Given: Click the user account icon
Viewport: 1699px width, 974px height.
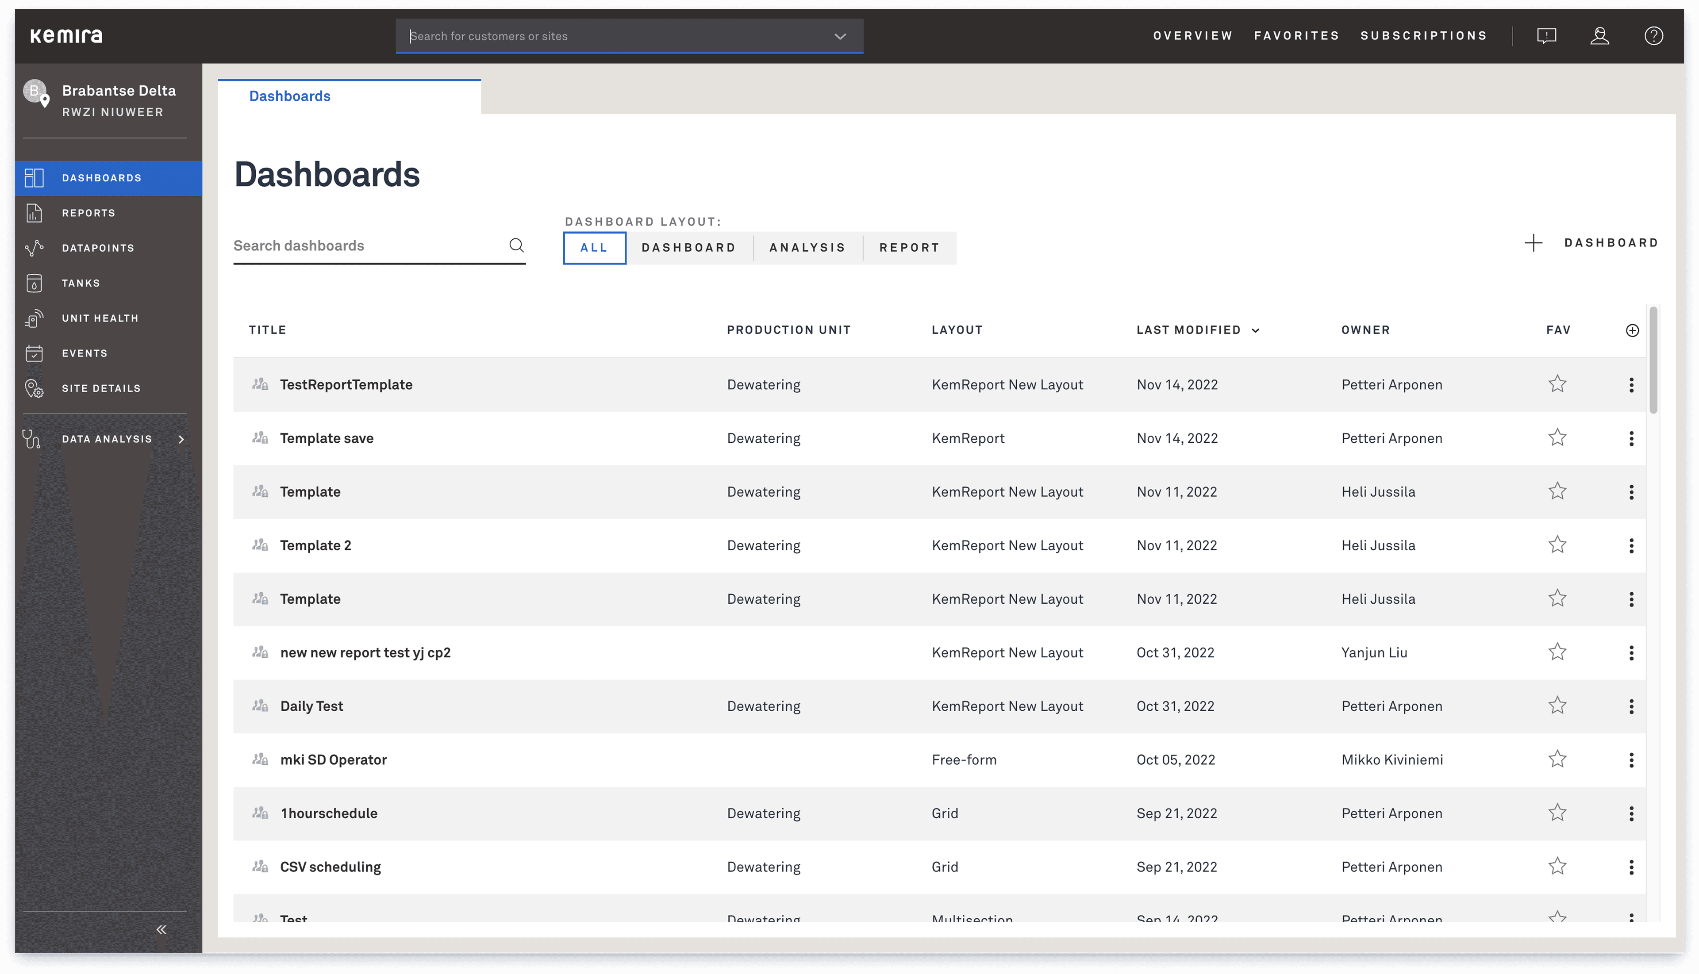Looking at the screenshot, I should coord(1600,35).
